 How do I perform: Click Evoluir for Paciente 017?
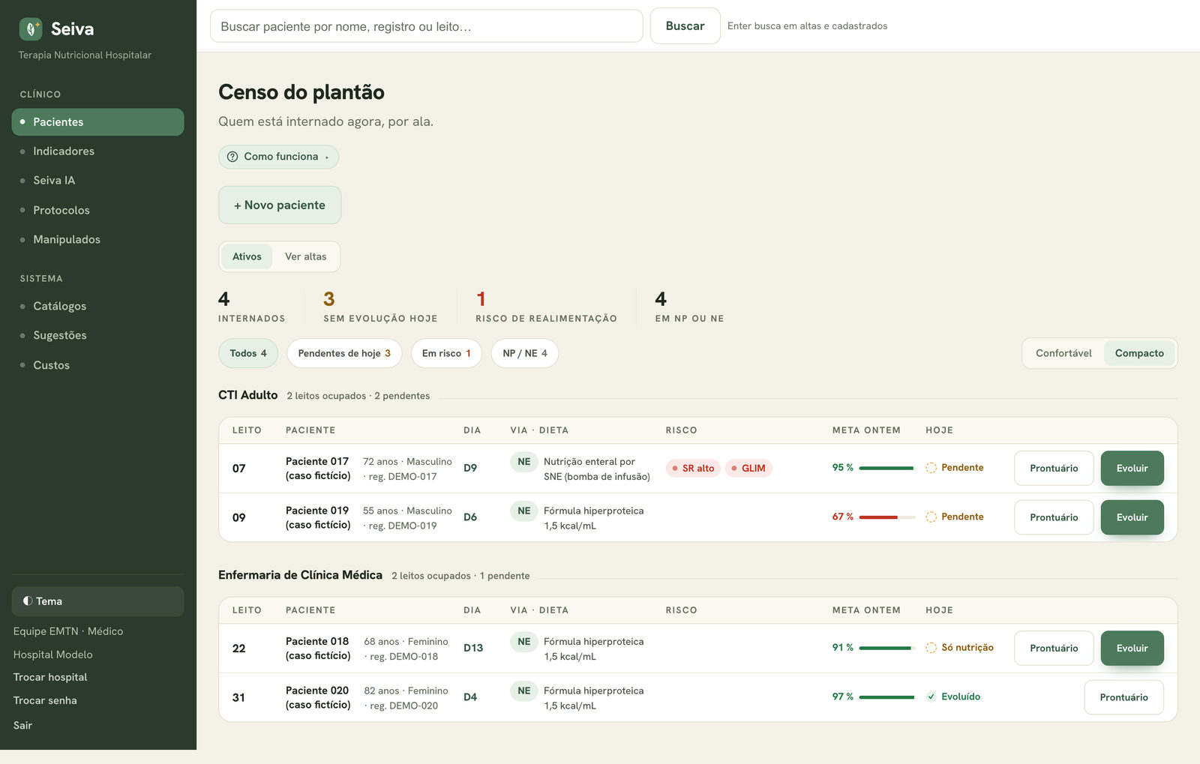pos(1132,469)
